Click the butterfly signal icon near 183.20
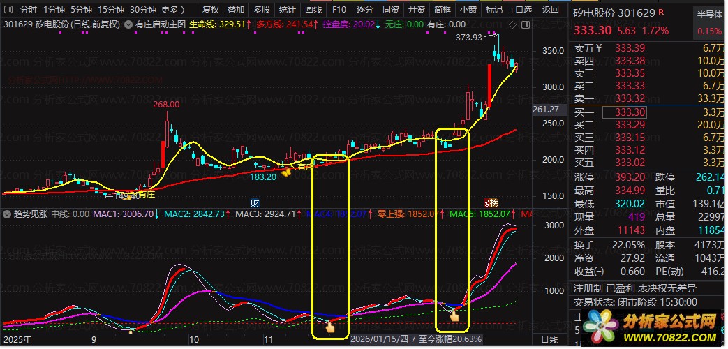Image resolution: width=728 pixels, height=349 pixels. [x=286, y=172]
